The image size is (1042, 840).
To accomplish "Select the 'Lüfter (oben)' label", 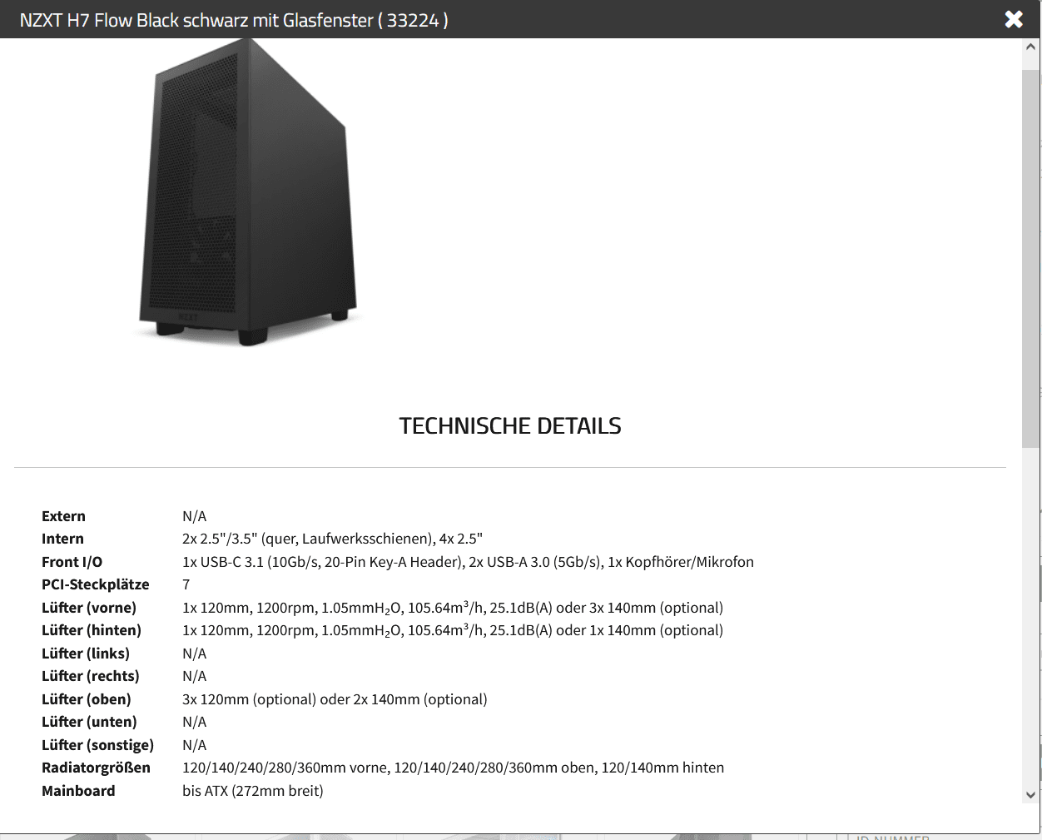I will point(87,699).
